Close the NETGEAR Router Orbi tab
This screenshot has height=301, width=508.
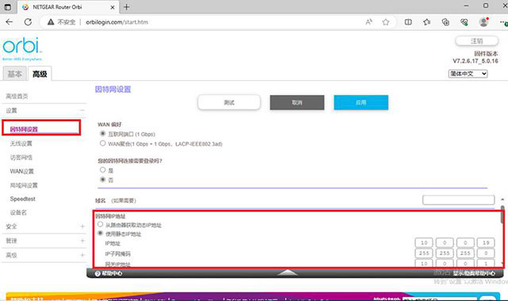tap(113, 7)
